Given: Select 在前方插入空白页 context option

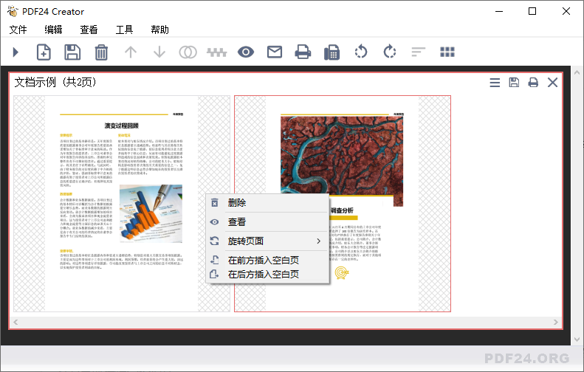Looking at the screenshot, I should [x=267, y=260].
